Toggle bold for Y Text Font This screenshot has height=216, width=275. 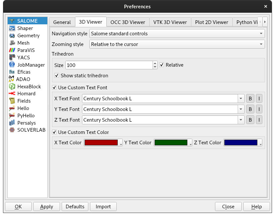pyautogui.click(x=250, y=109)
